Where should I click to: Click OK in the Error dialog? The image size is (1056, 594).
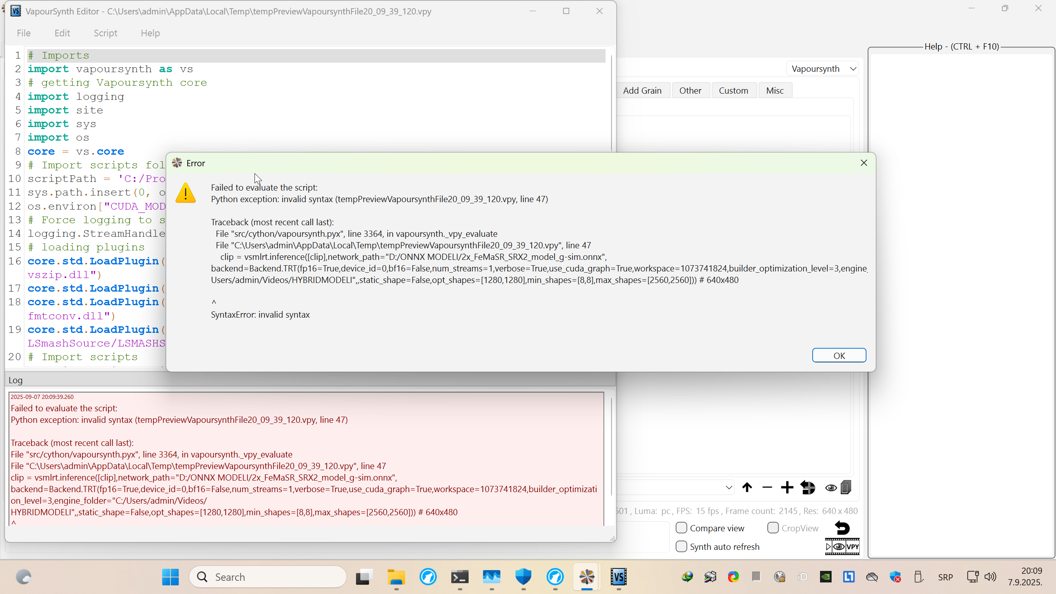(839, 356)
